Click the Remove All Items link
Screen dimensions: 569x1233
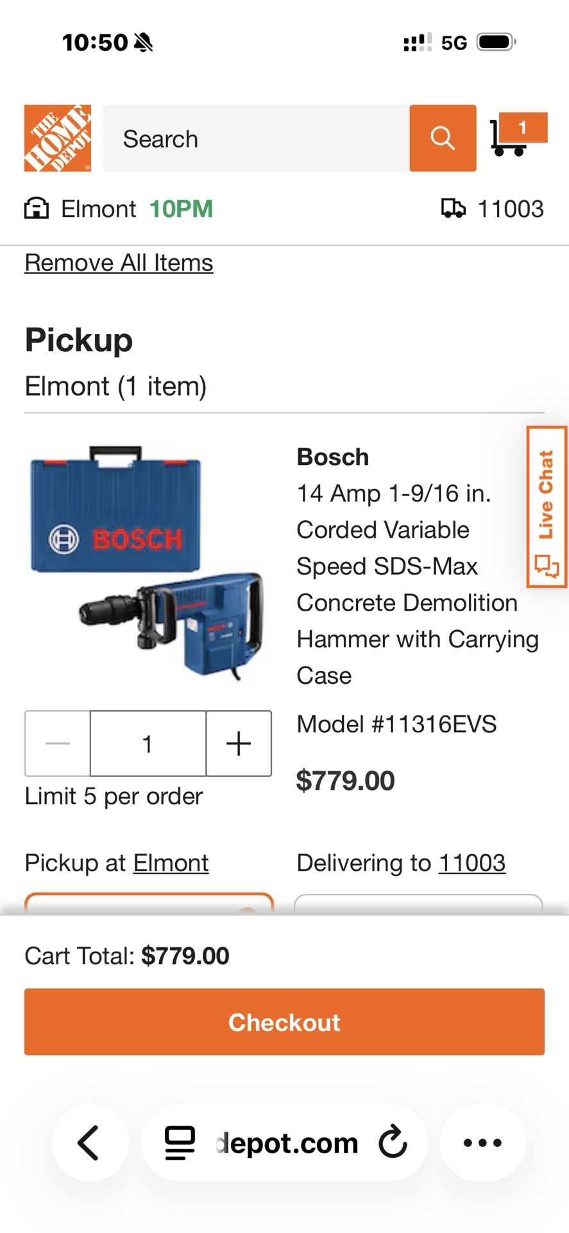click(119, 263)
